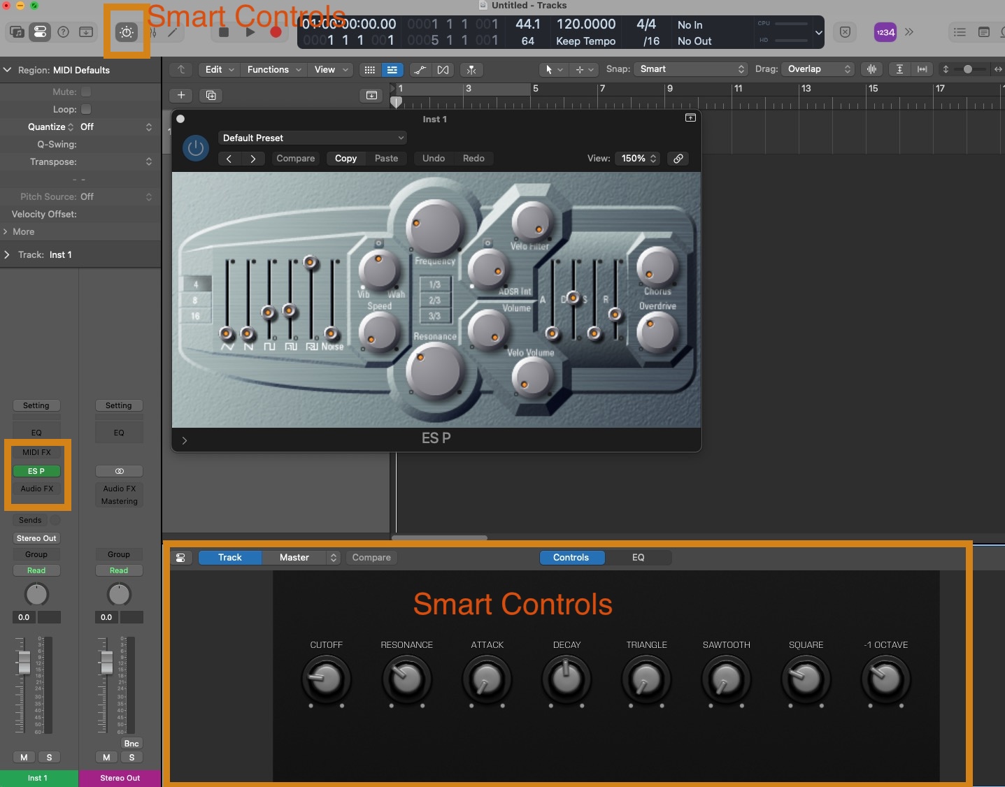Expand the ES P plugin bottom disclosure arrow

point(185,440)
